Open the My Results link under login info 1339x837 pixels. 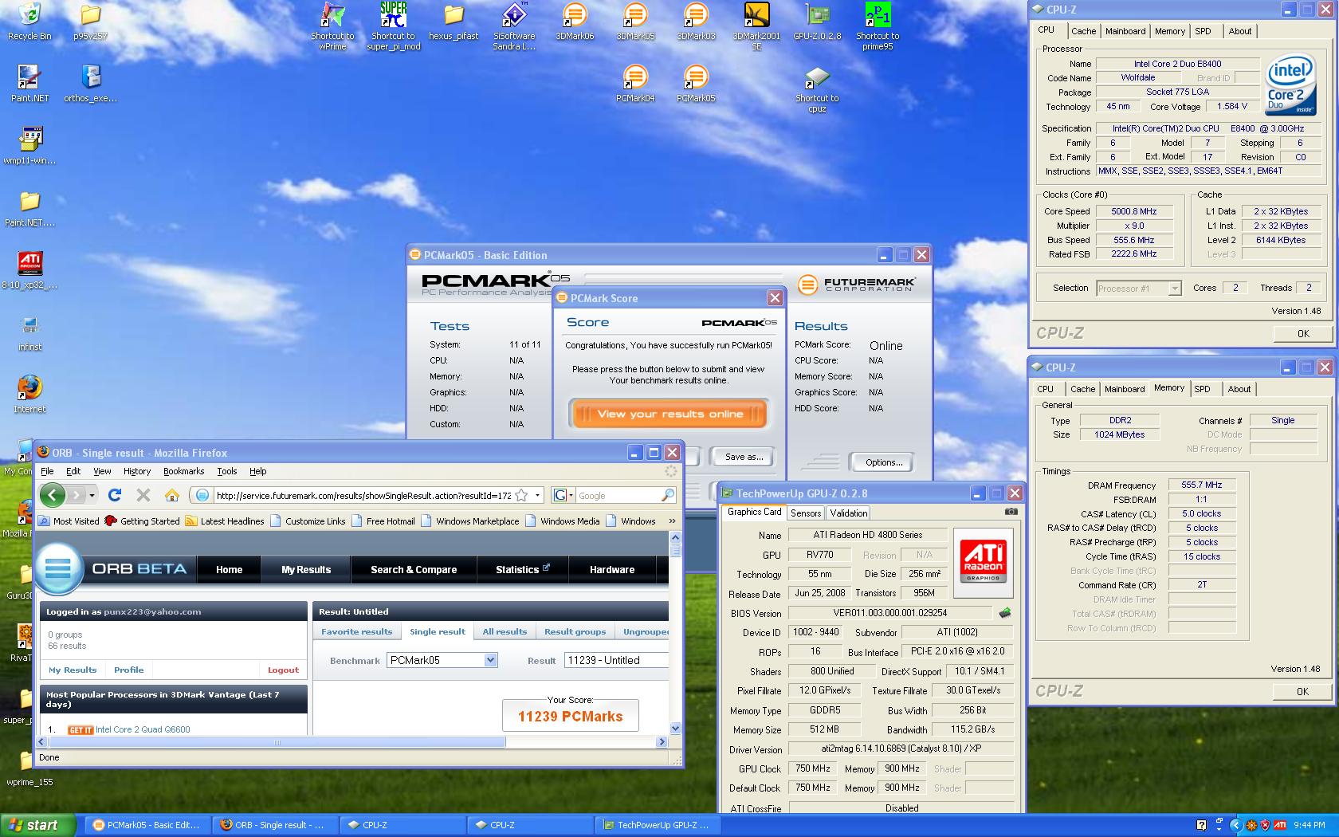point(73,670)
